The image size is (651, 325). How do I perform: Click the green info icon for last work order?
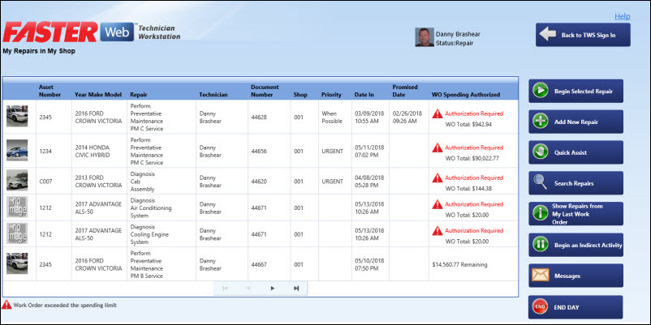pyautogui.click(x=541, y=213)
